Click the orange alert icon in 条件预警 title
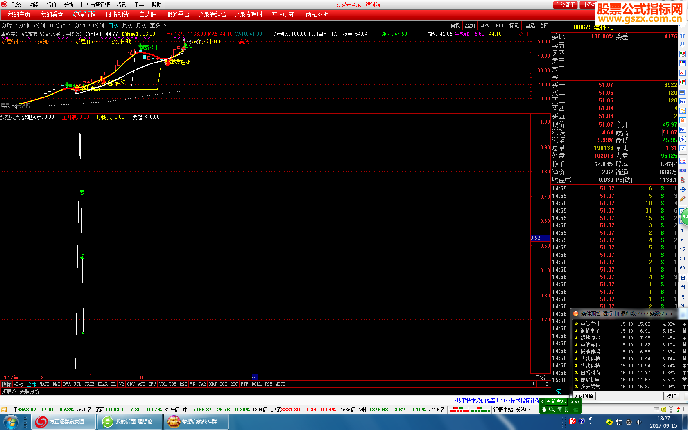This screenshot has height=430, width=688. (576, 314)
